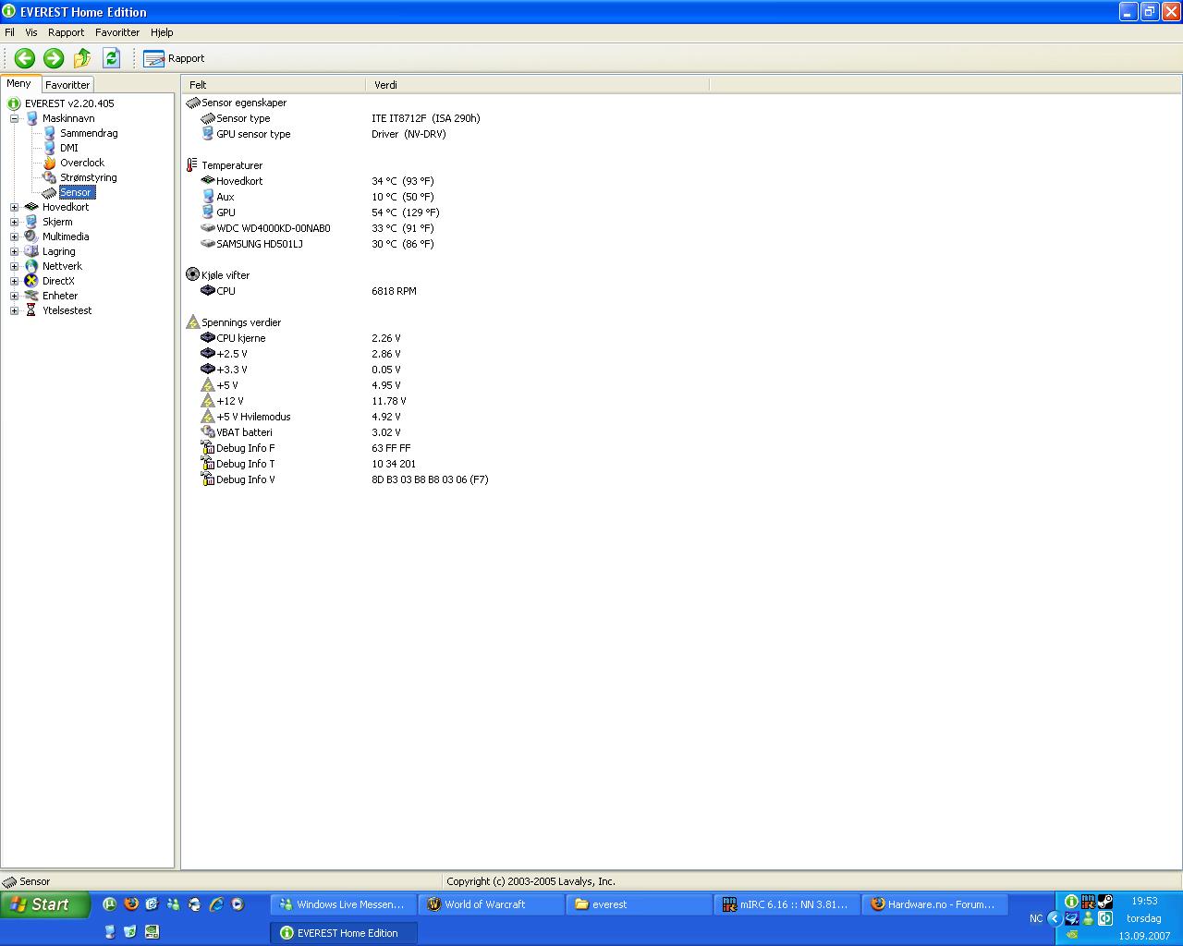Click the Nettverk globe icon in tree

[31, 266]
